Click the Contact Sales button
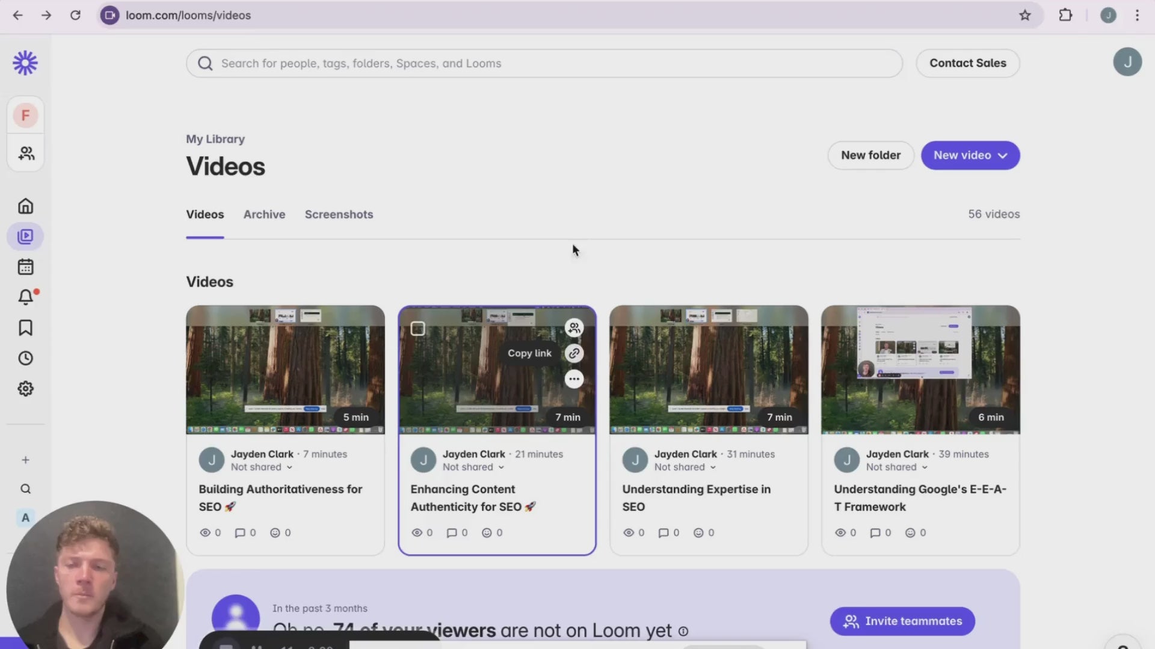This screenshot has height=649, width=1155. click(x=967, y=63)
